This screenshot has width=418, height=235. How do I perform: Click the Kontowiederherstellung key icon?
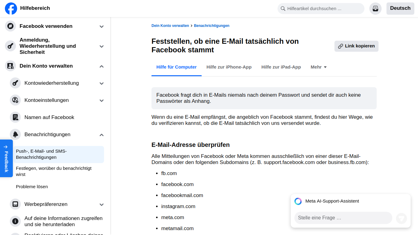pos(15,83)
